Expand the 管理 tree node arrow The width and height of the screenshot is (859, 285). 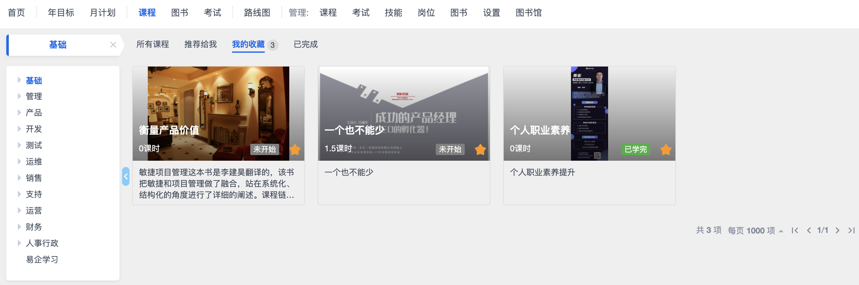19,96
